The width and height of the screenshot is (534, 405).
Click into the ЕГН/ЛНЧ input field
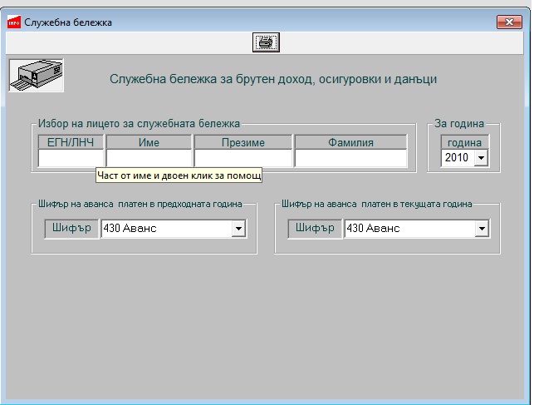point(71,158)
